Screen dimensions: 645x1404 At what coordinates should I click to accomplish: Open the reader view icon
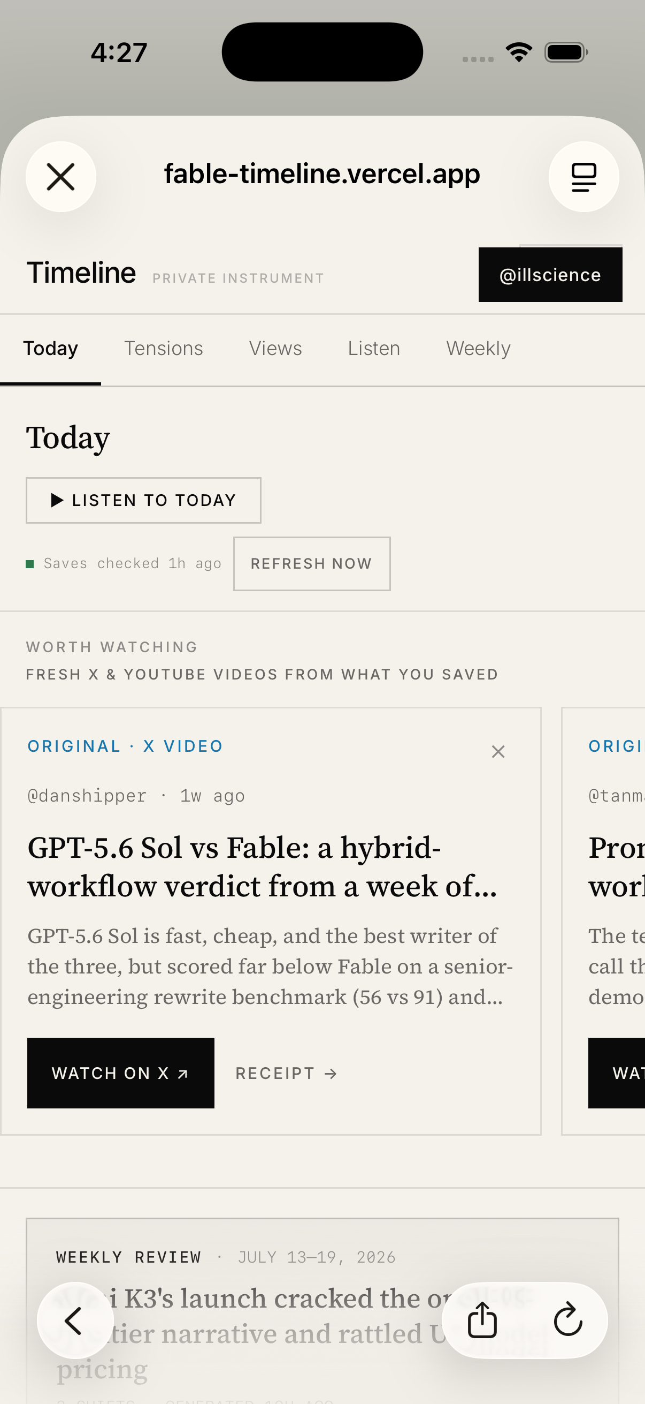(x=583, y=177)
